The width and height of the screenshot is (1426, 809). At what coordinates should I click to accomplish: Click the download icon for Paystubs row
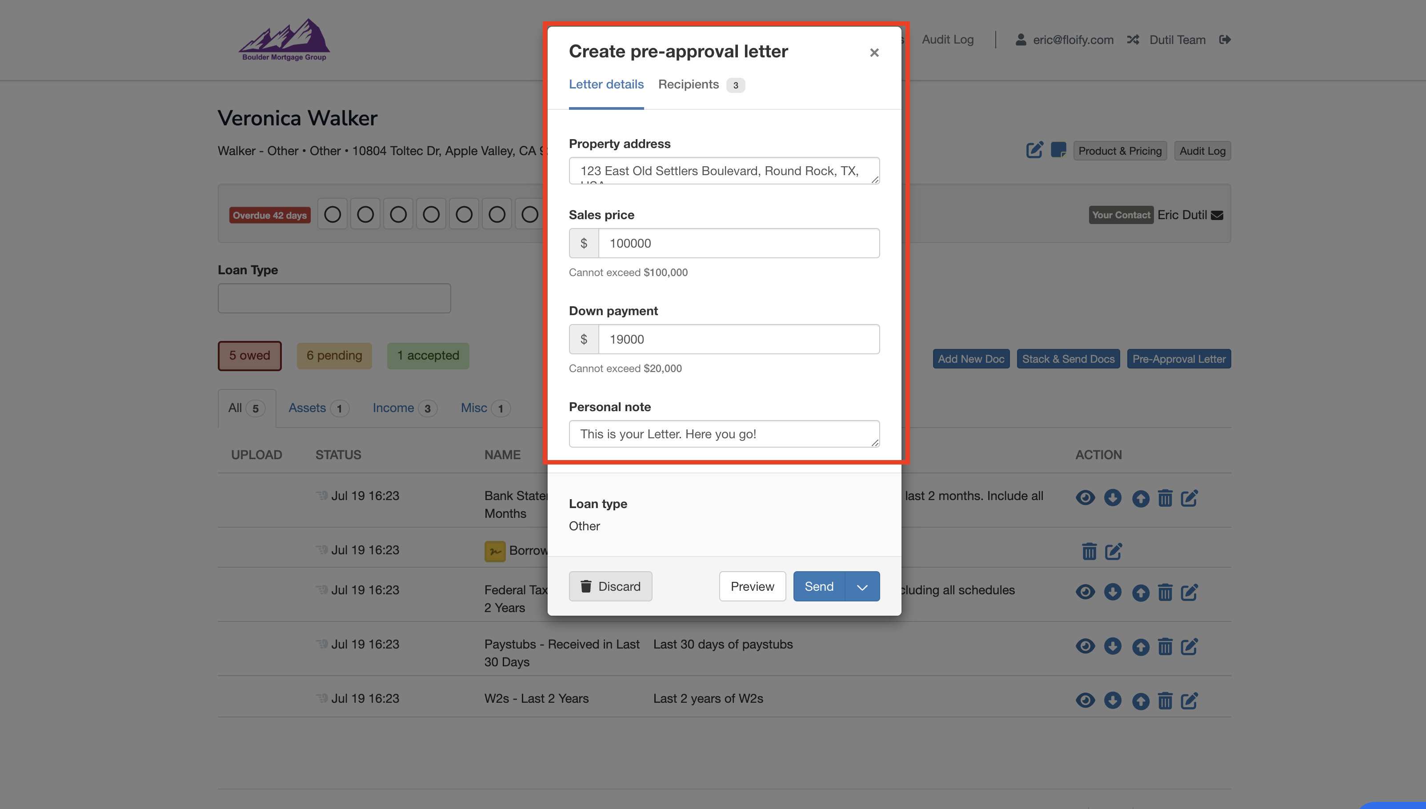click(x=1112, y=646)
